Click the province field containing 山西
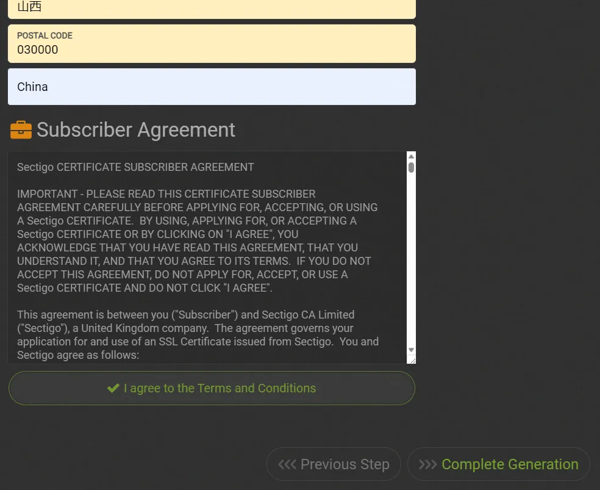The image size is (600, 490). 212,7
